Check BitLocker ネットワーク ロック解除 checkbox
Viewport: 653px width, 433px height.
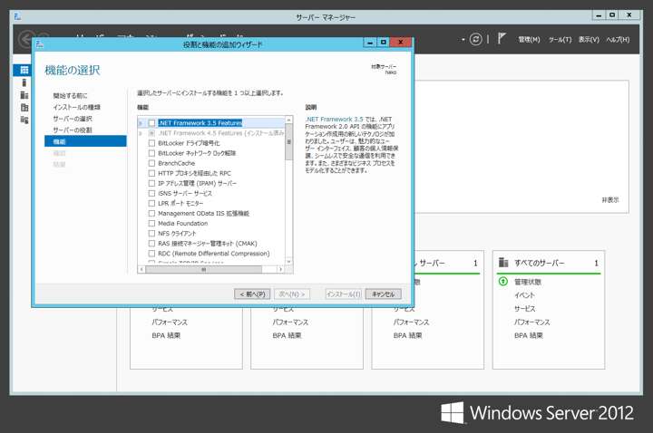[x=151, y=153]
